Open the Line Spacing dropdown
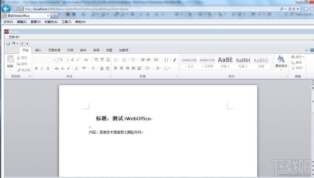The width and height of the screenshot is (314, 178). 148,68
